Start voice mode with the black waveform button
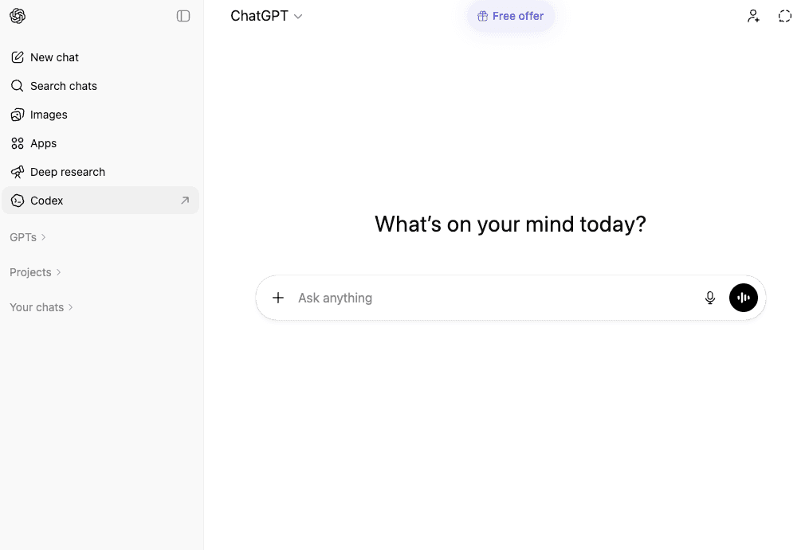Image resolution: width=805 pixels, height=550 pixels. click(x=744, y=298)
